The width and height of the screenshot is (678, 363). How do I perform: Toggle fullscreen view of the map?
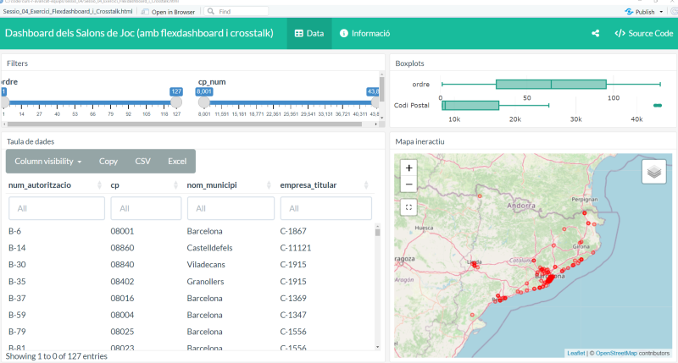click(409, 206)
